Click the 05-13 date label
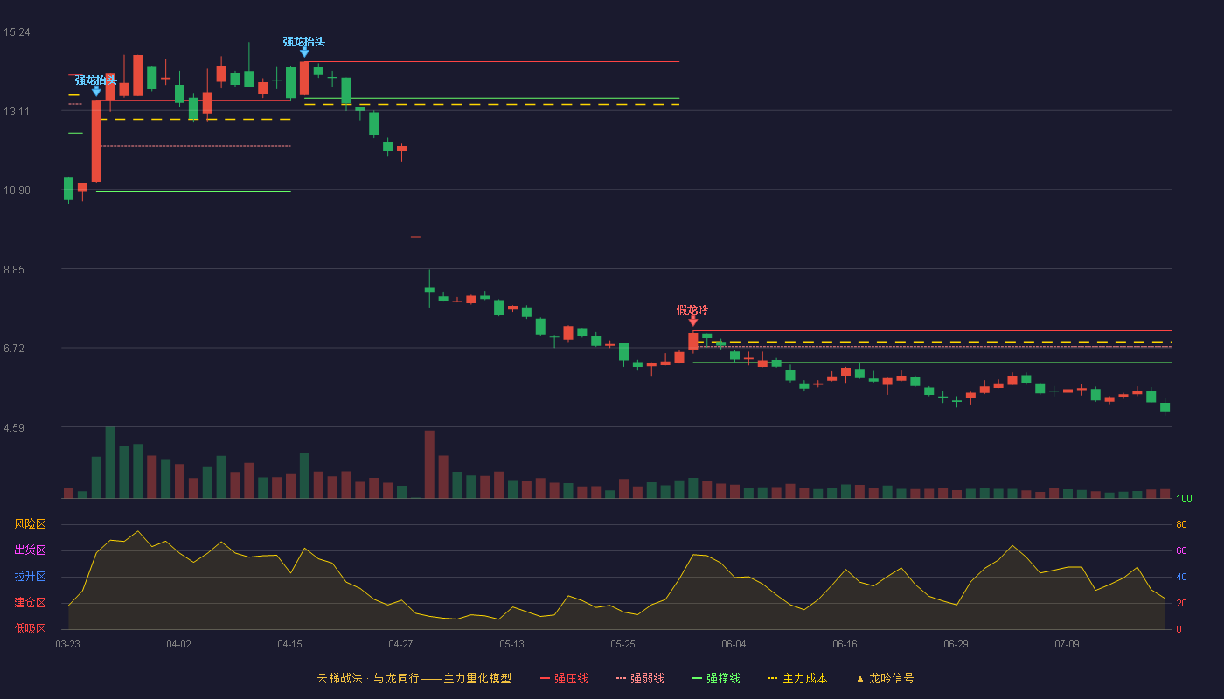Viewport: 1224px width, 699px height. (x=511, y=644)
